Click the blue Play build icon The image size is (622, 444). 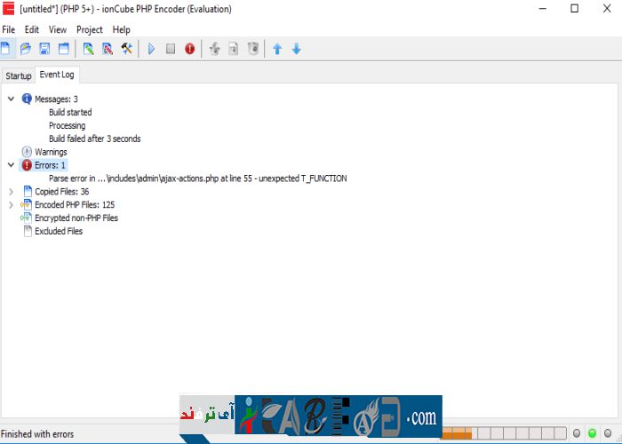[x=151, y=49]
